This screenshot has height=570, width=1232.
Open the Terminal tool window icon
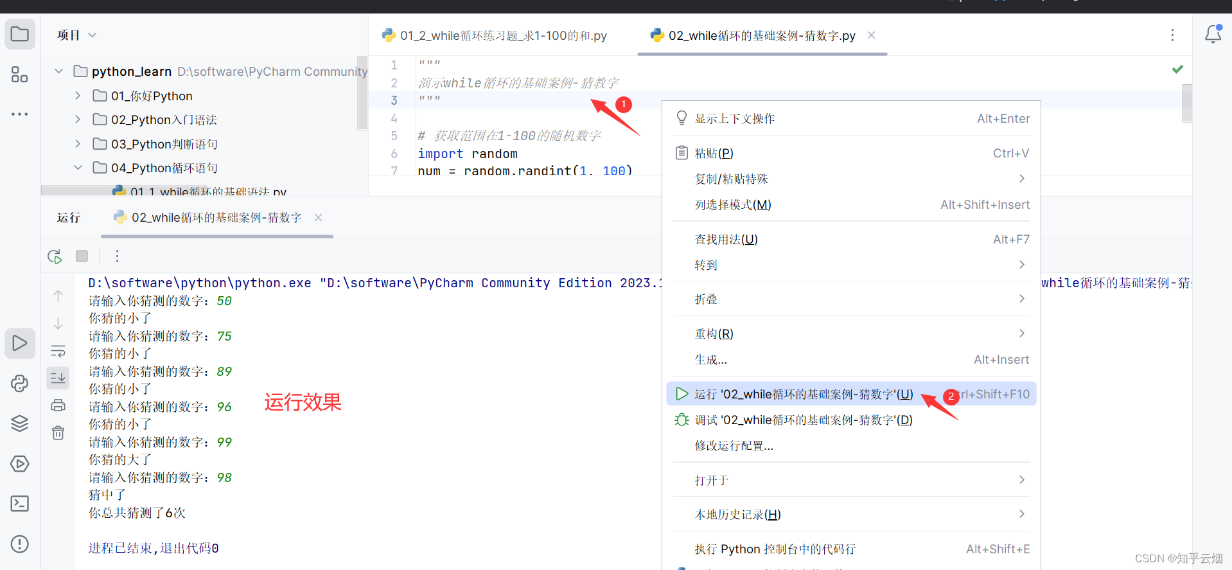click(20, 504)
